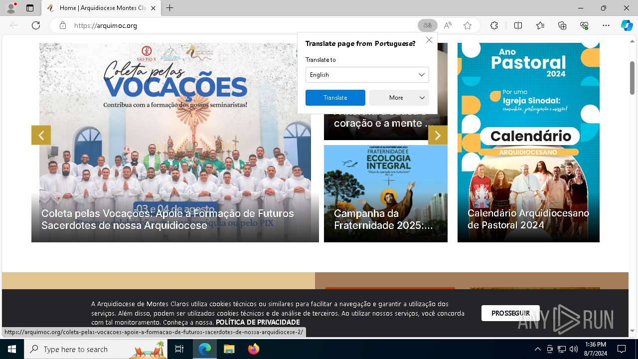The height and width of the screenshot is (359, 638).
Task: Refresh the page
Action: 36,25
